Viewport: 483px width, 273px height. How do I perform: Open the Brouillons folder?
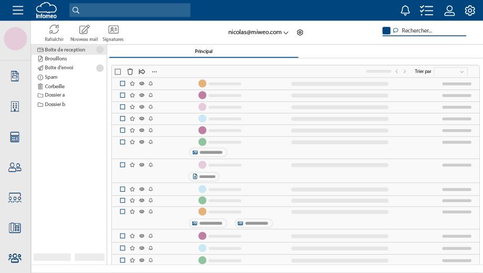point(56,59)
